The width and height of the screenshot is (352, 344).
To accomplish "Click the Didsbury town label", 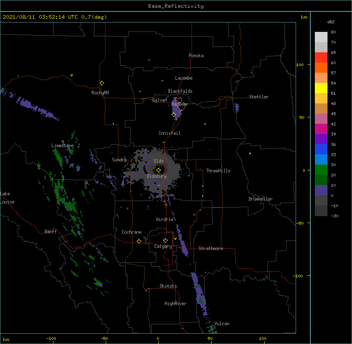I will point(157,176).
